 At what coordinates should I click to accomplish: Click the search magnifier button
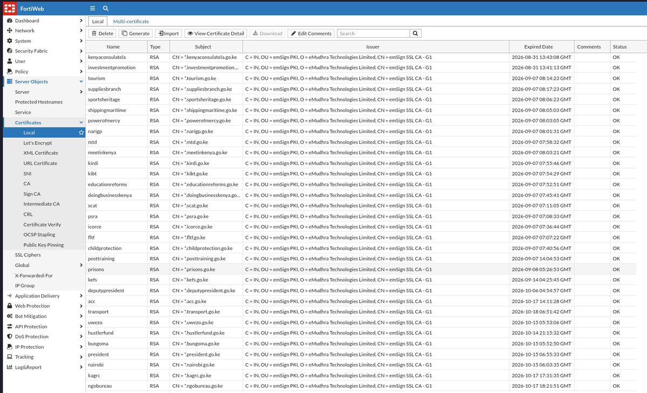pos(415,33)
